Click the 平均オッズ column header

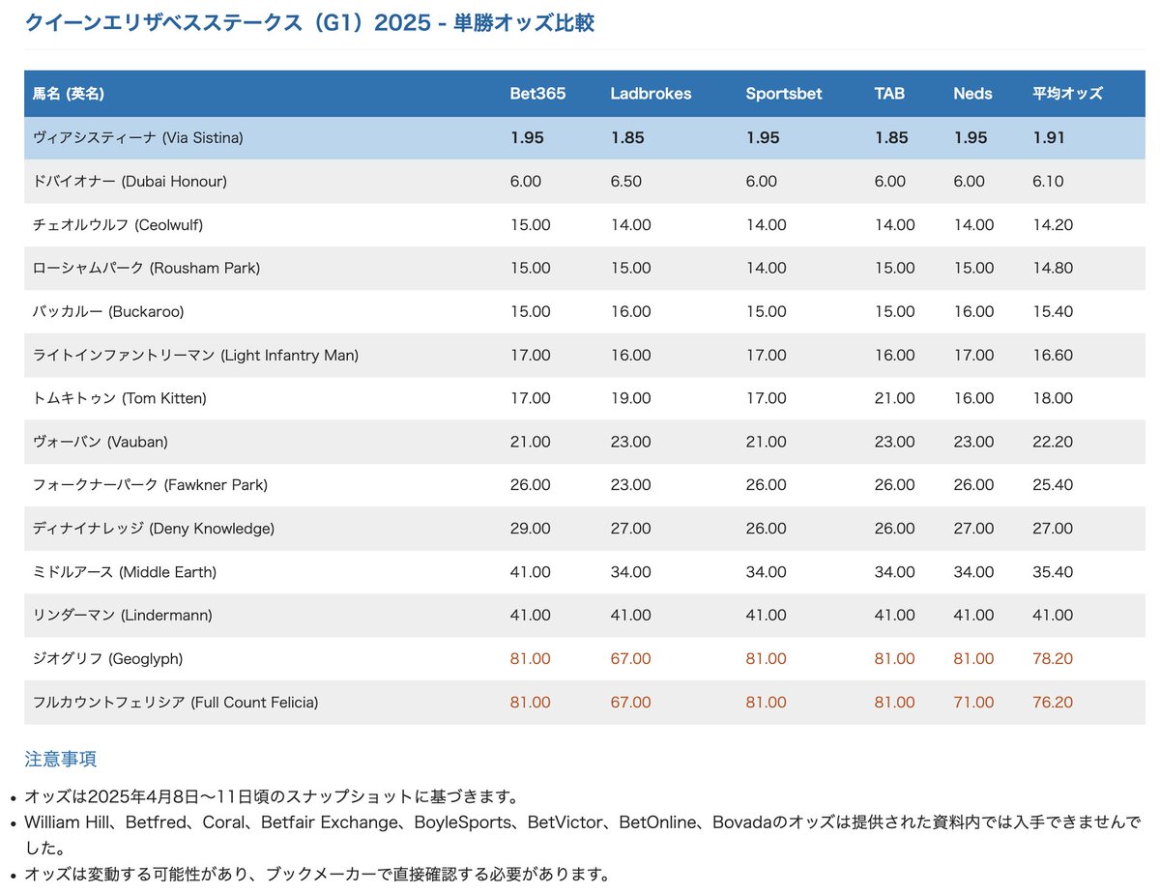[x=1067, y=94]
